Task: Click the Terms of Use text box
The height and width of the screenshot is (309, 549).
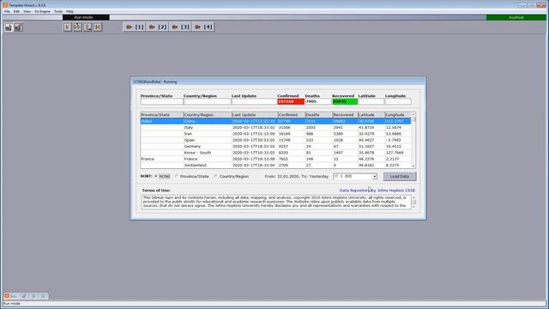Action: tap(276, 202)
